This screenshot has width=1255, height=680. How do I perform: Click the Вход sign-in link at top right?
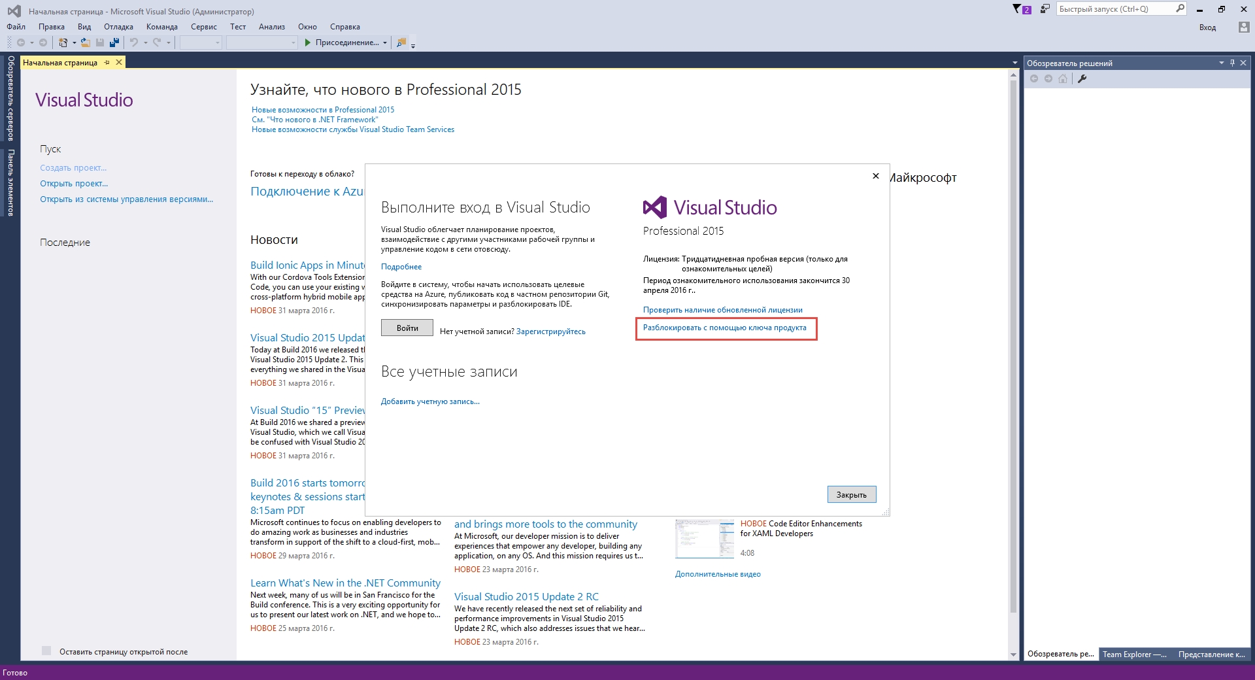[1207, 27]
